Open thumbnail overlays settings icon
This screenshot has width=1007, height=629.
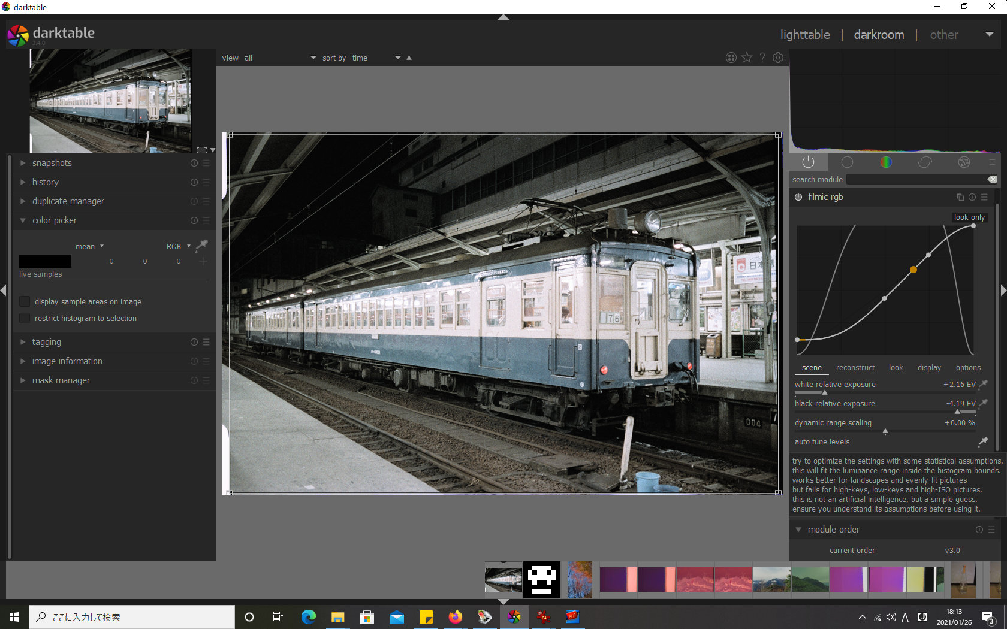731,58
